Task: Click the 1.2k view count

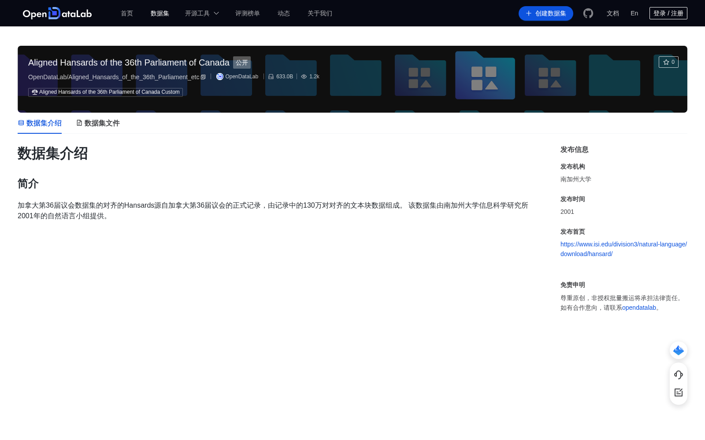Action: coord(314,77)
